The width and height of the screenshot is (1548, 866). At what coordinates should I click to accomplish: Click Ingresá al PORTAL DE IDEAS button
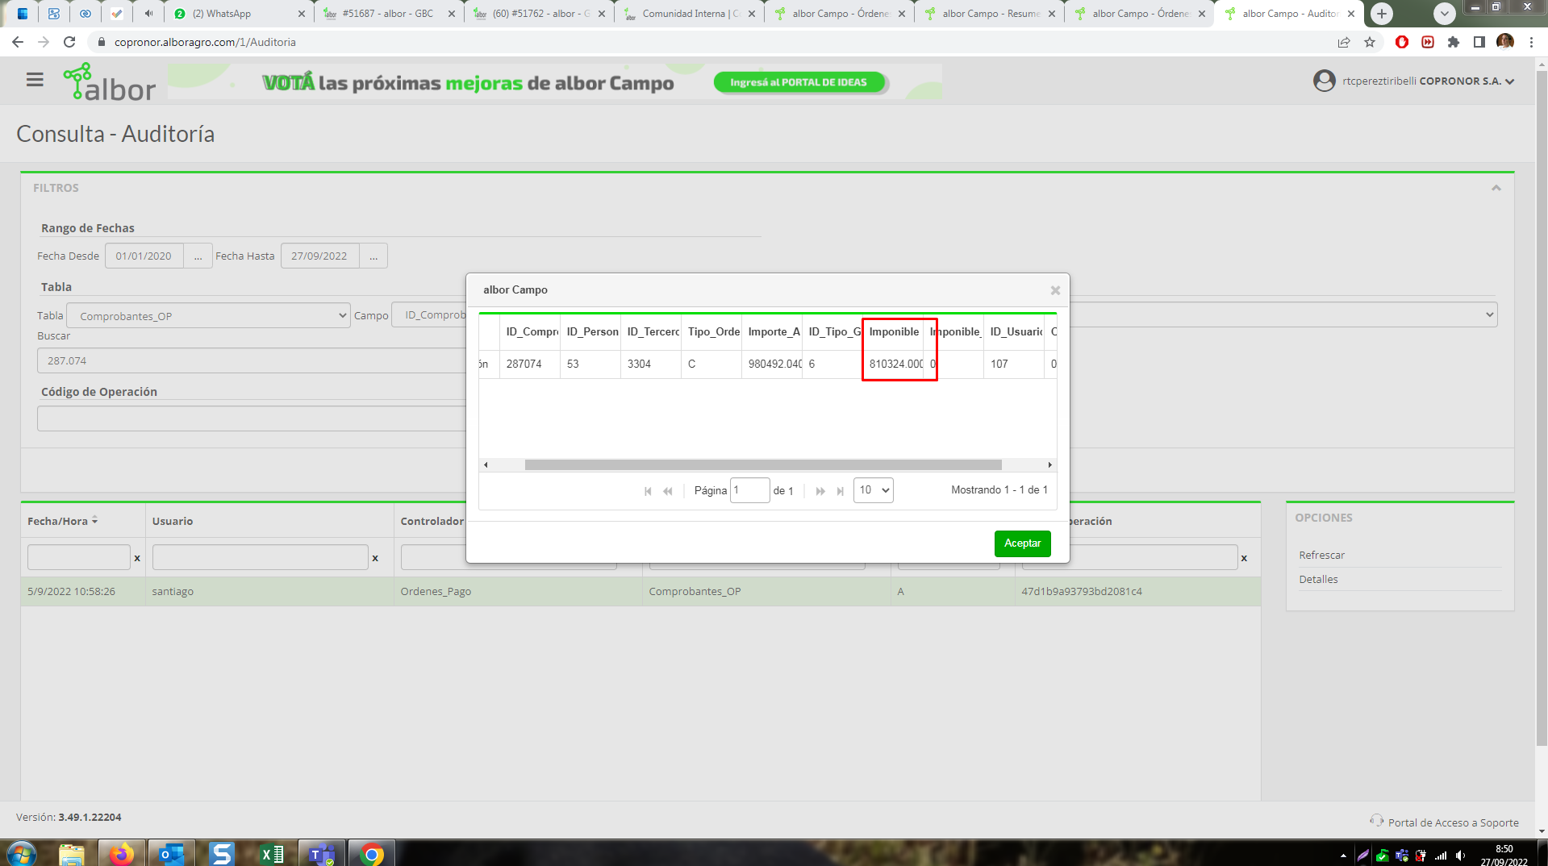pos(799,82)
